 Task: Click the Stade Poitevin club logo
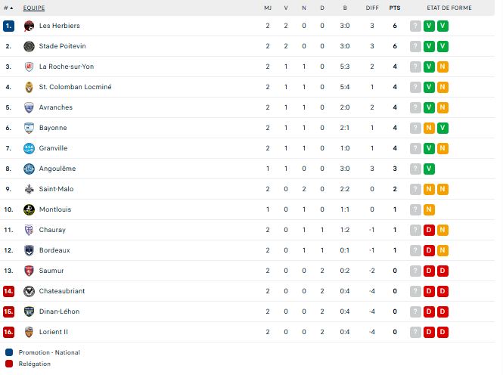(x=29, y=46)
